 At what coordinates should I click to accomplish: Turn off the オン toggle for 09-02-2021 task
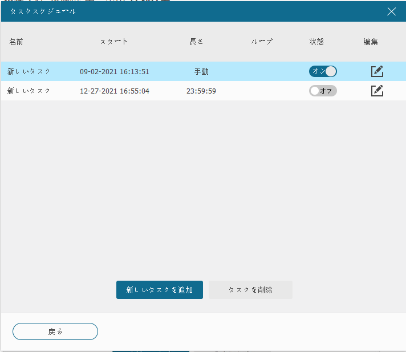tap(323, 71)
